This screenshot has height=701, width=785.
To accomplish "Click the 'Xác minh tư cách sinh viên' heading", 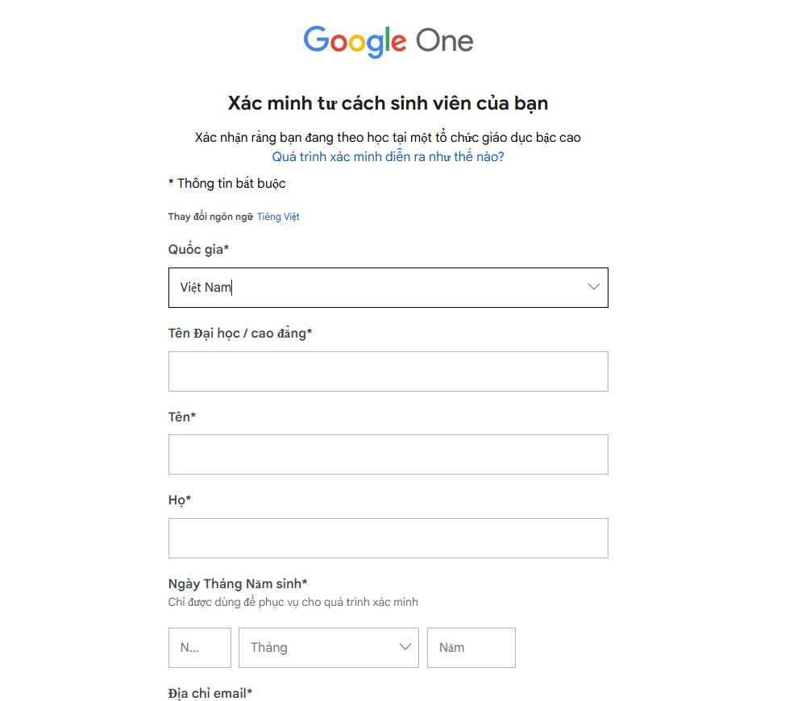I will click(x=388, y=103).
